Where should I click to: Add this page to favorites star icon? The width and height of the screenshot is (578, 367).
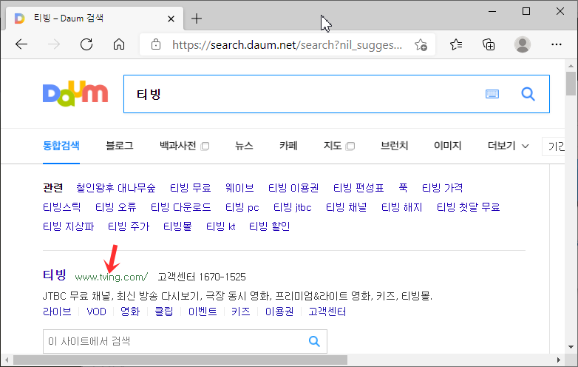(421, 44)
